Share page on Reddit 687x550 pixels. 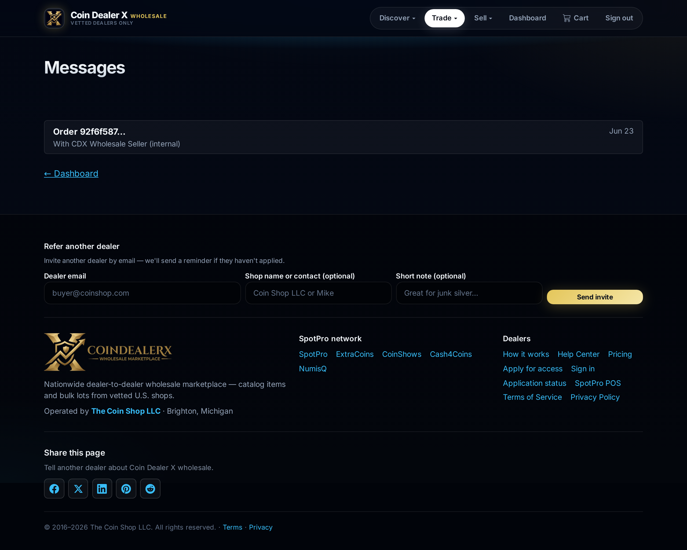point(150,489)
